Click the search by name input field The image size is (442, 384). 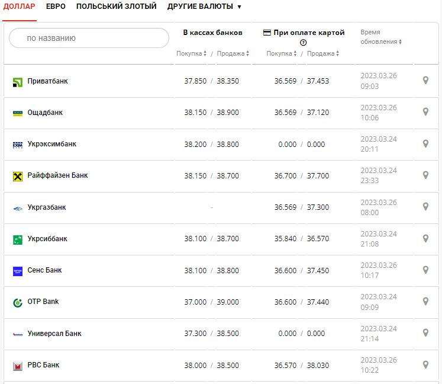(89, 38)
